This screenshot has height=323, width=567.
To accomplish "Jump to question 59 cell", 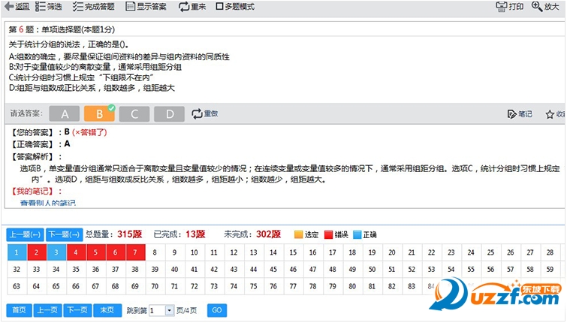I will [550, 270].
